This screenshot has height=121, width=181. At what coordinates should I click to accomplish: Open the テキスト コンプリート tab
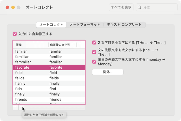tap(124, 25)
